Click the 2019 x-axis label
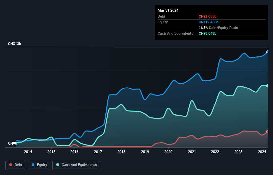Image resolution: width=273 pixels, height=175 pixels. click(145, 152)
